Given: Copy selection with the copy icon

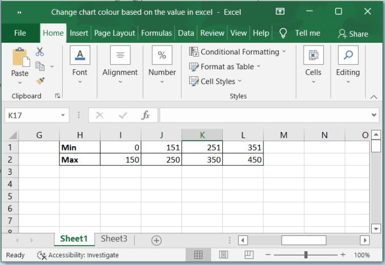Looking at the screenshot, I should [x=40, y=66].
